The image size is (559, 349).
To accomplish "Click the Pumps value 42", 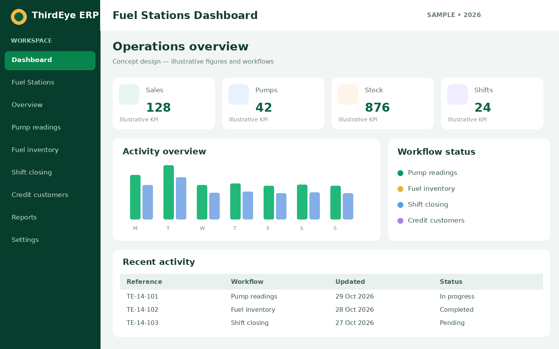I will pyautogui.click(x=264, y=107).
